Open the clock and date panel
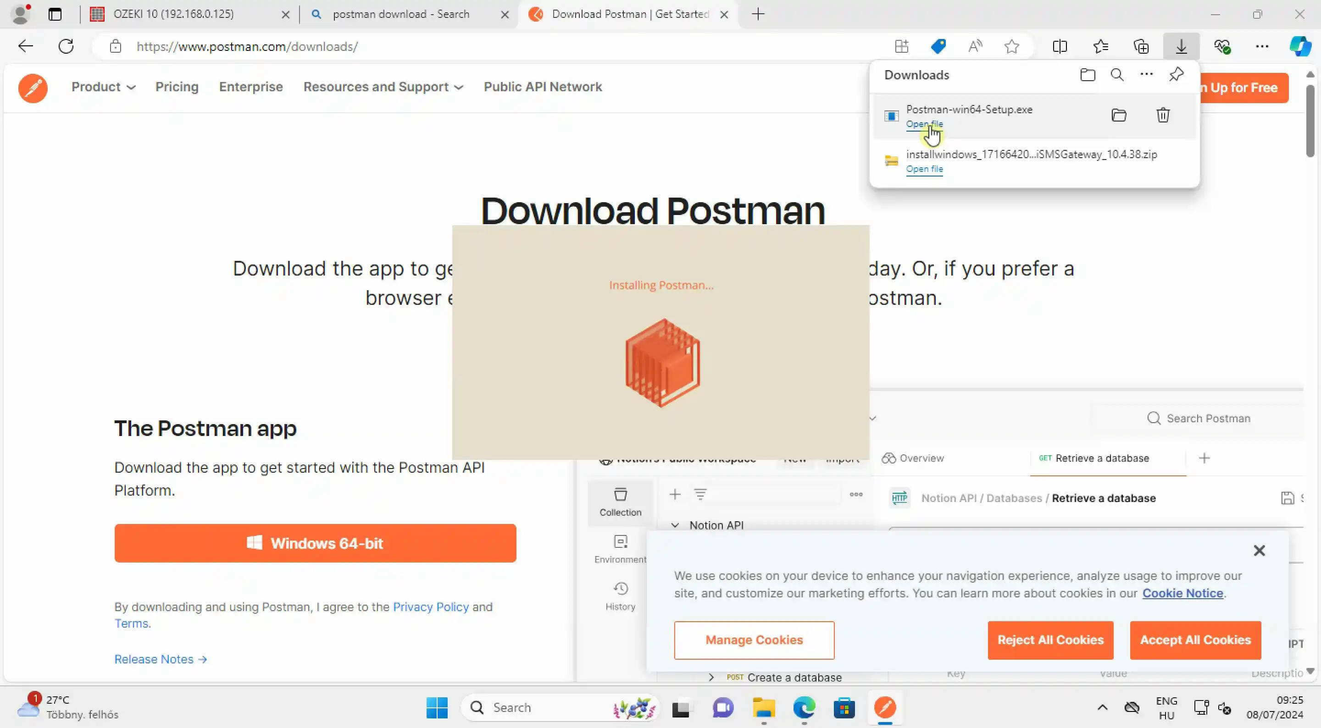This screenshot has height=728, width=1321. click(x=1275, y=707)
